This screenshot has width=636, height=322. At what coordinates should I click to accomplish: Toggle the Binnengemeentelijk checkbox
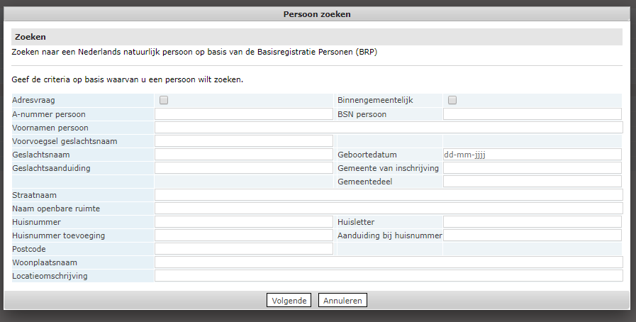point(452,100)
